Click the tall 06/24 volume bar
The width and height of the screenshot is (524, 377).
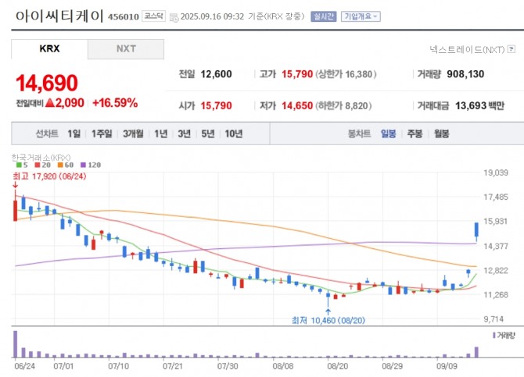[16, 344]
